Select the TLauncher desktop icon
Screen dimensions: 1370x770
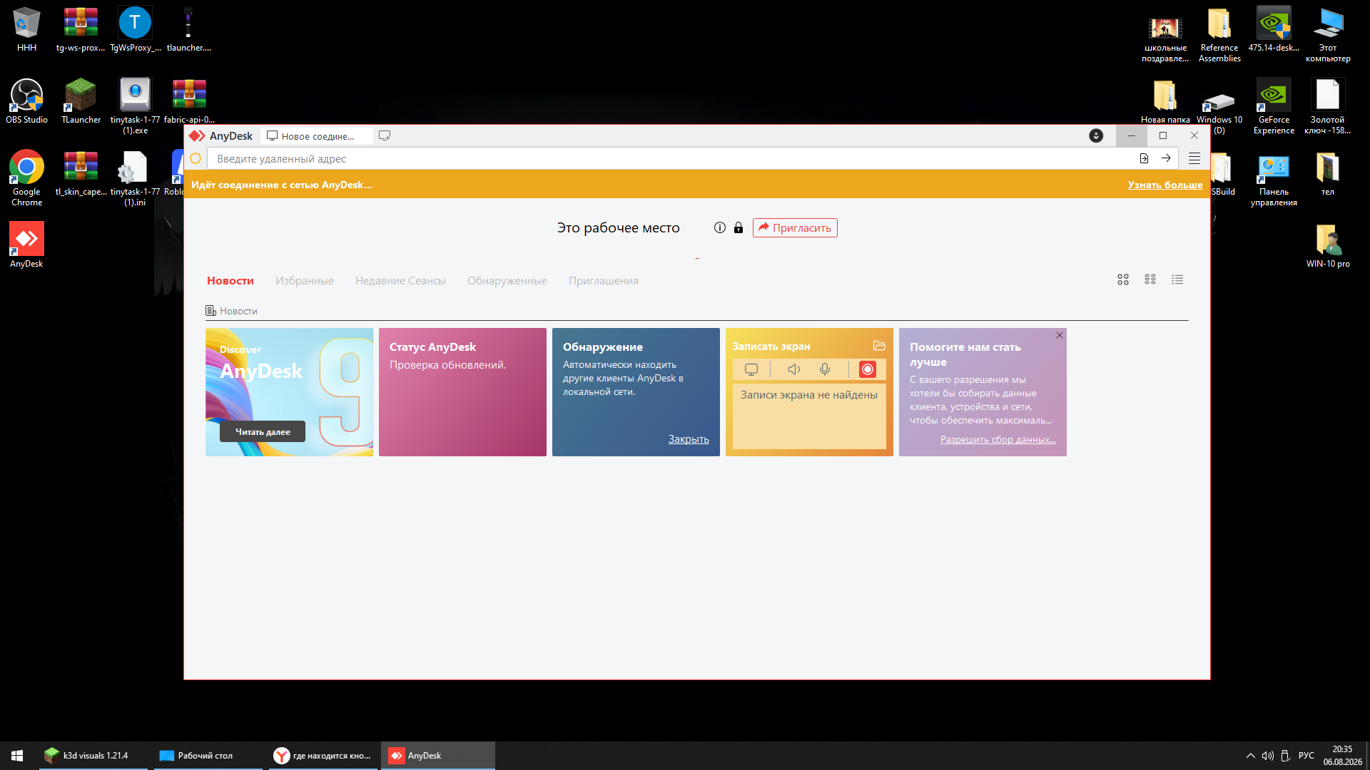[x=81, y=101]
